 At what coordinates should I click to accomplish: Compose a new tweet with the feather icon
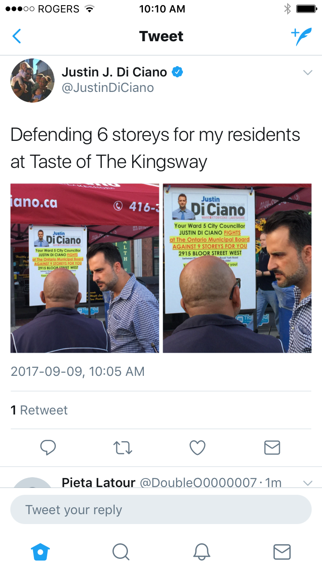click(x=301, y=37)
